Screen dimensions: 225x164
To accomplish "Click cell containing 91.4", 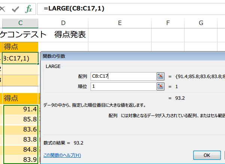I will point(21,109).
